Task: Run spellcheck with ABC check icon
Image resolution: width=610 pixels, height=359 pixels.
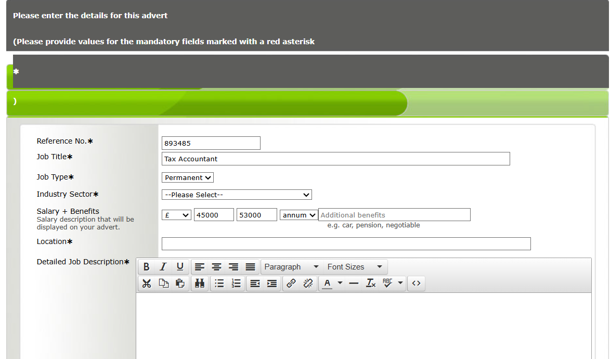Action: [387, 284]
